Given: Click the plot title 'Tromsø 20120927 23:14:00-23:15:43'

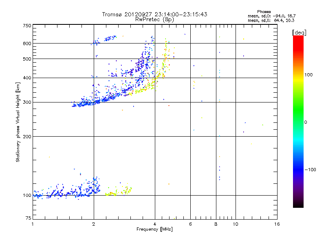Looking at the screenshot, I should [x=154, y=14].
